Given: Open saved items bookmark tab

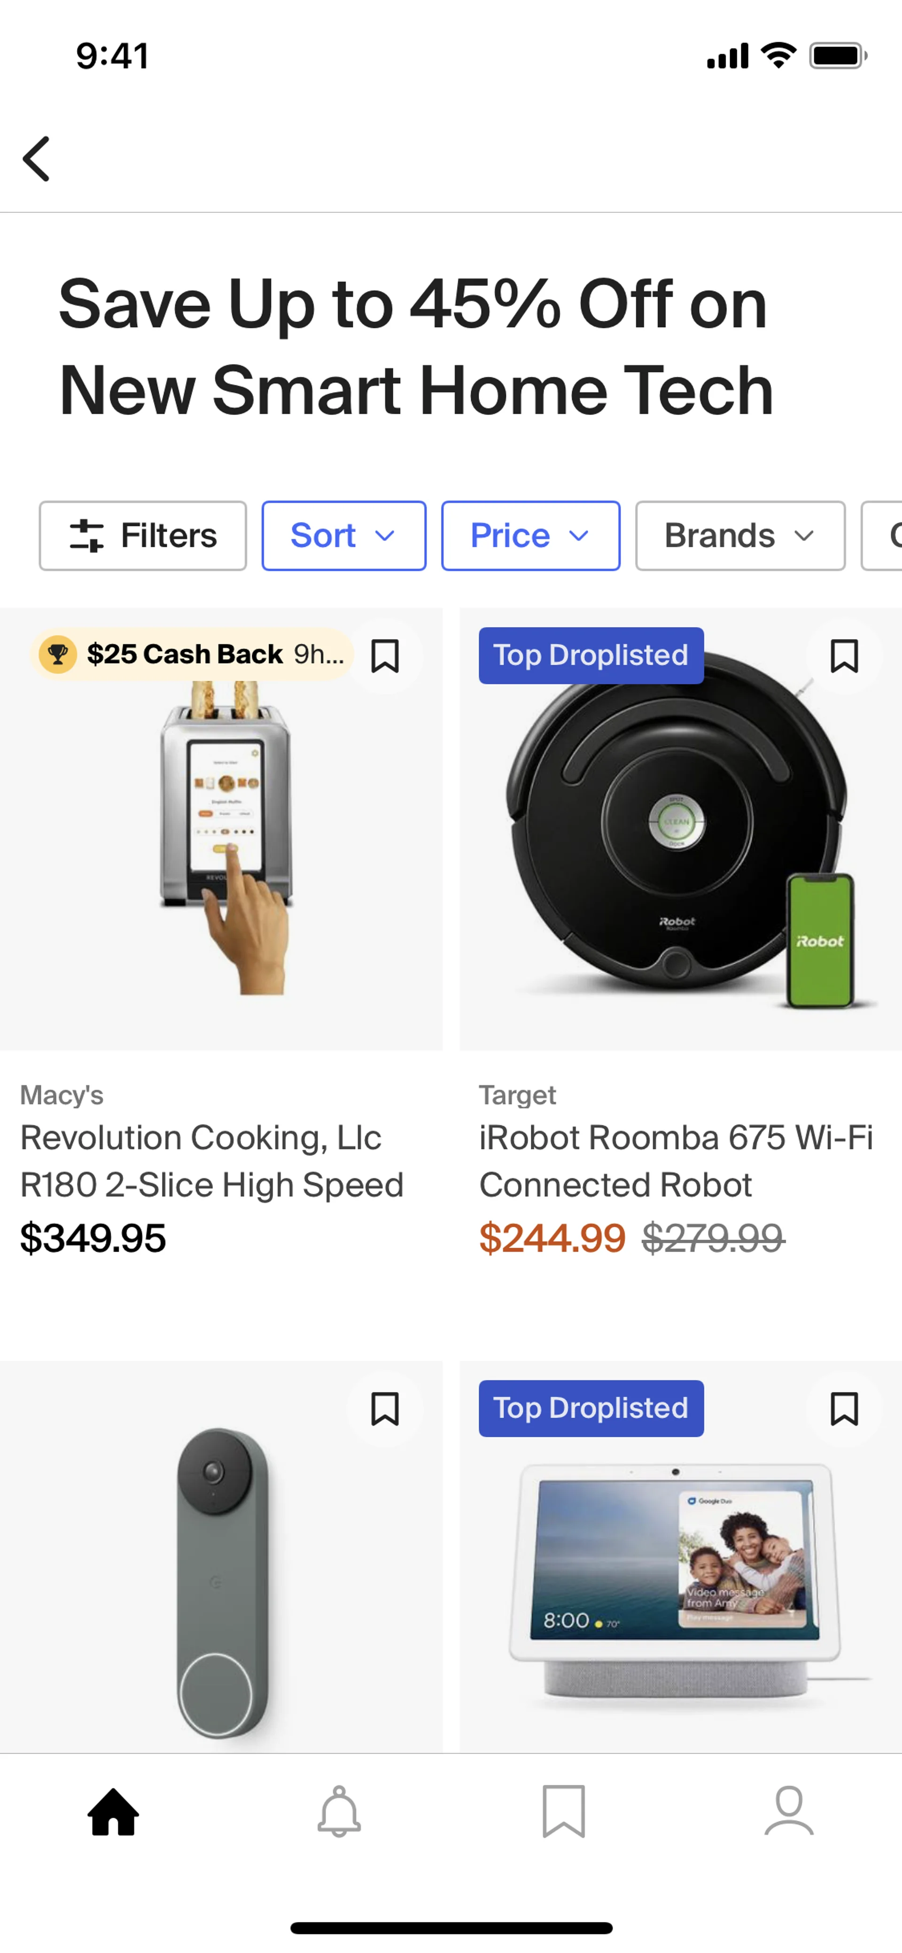Looking at the screenshot, I should click(563, 1811).
